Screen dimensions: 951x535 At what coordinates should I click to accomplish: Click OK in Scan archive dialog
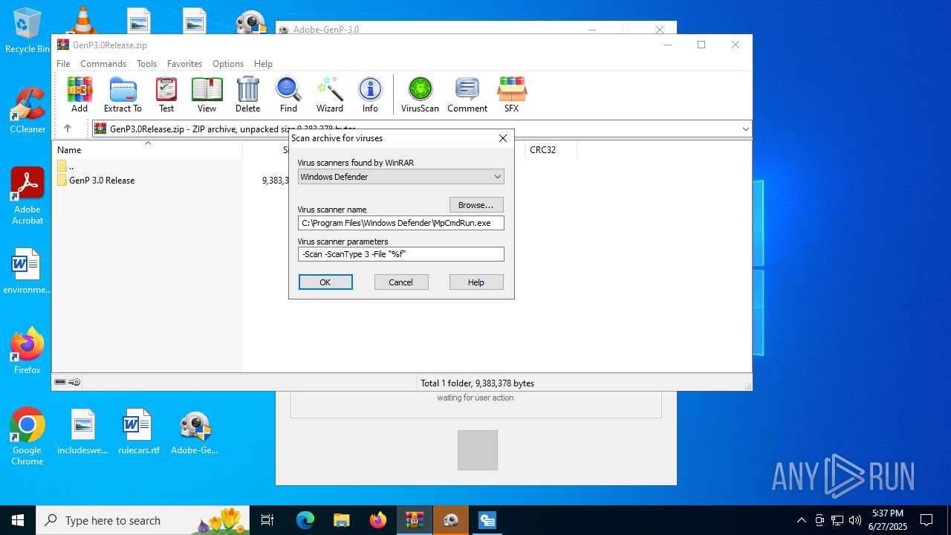(x=325, y=282)
